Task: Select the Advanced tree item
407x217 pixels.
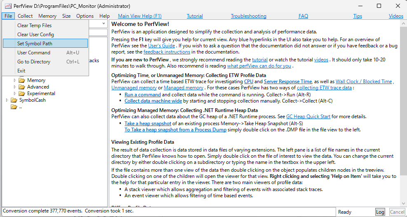Action: 38,87
